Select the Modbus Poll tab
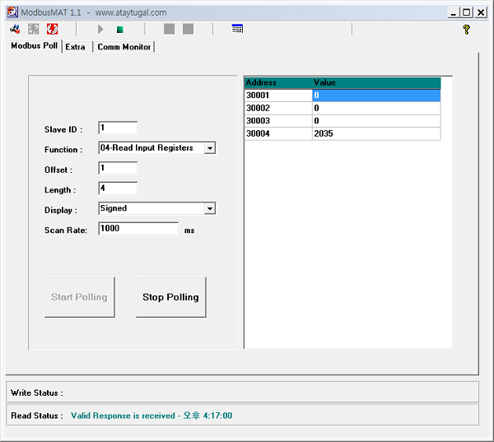The height and width of the screenshot is (442, 494). [x=34, y=46]
